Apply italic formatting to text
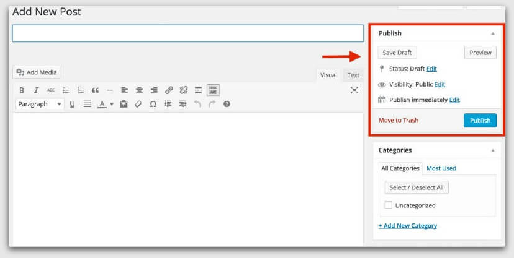Screen dimensions: 514x258 tap(36, 90)
